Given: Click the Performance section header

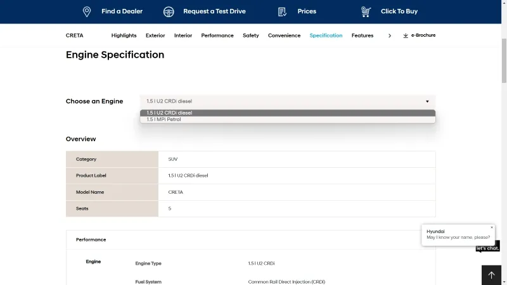Looking at the screenshot, I should point(91,240).
